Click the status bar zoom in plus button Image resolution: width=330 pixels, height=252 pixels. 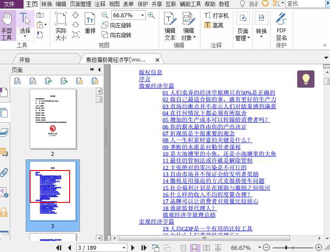click(x=318, y=248)
